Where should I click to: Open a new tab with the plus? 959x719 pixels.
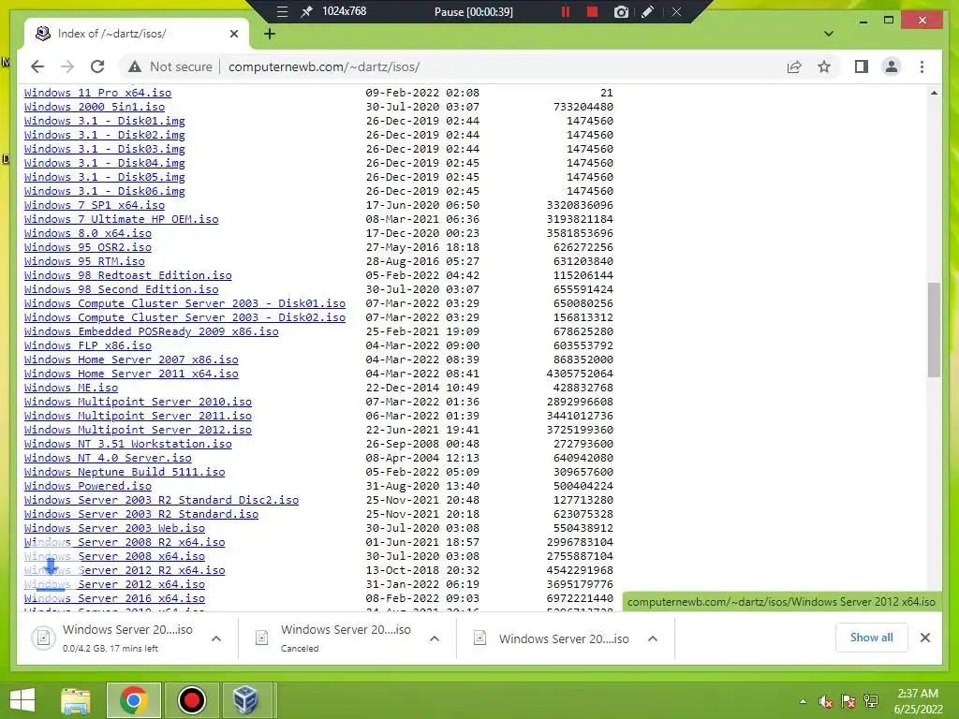(x=270, y=34)
